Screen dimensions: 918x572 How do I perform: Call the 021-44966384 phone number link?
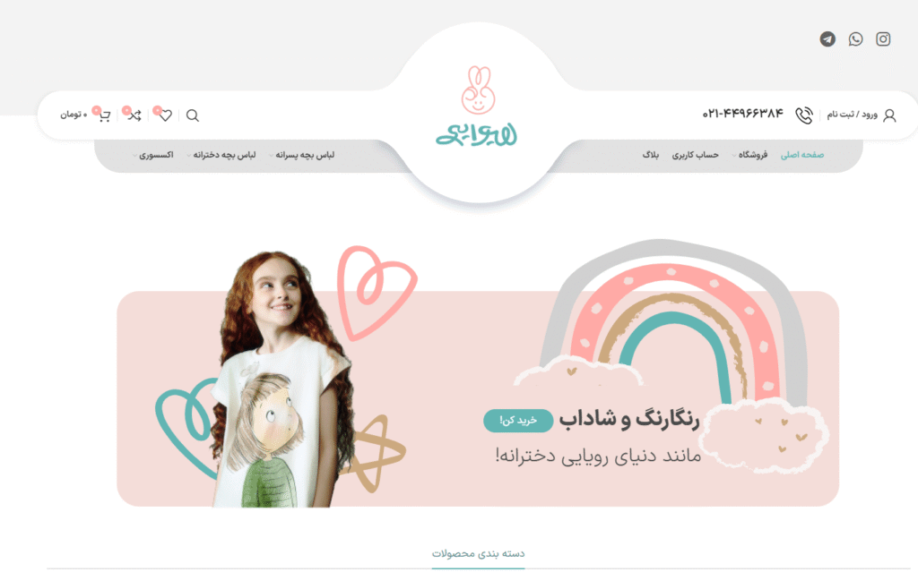click(x=742, y=114)
